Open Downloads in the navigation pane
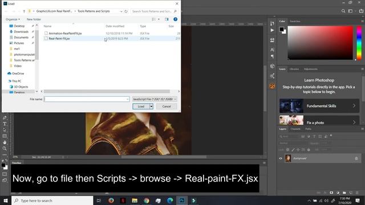The width and height of the screenshot is (365, 205). pos(21,32)
